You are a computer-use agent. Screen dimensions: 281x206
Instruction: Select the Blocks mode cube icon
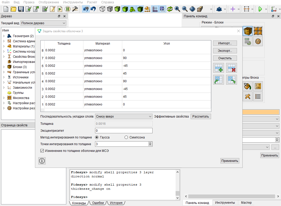pos(248,31)
